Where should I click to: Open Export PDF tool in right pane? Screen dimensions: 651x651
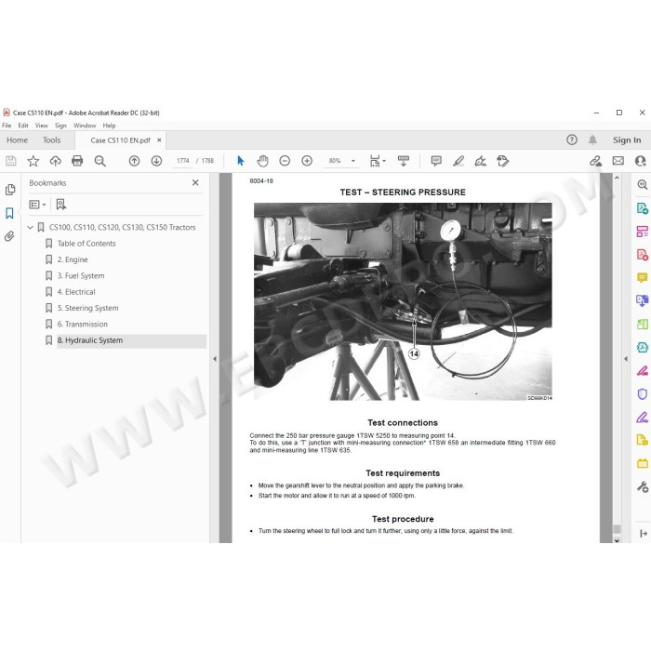point(643,208)
